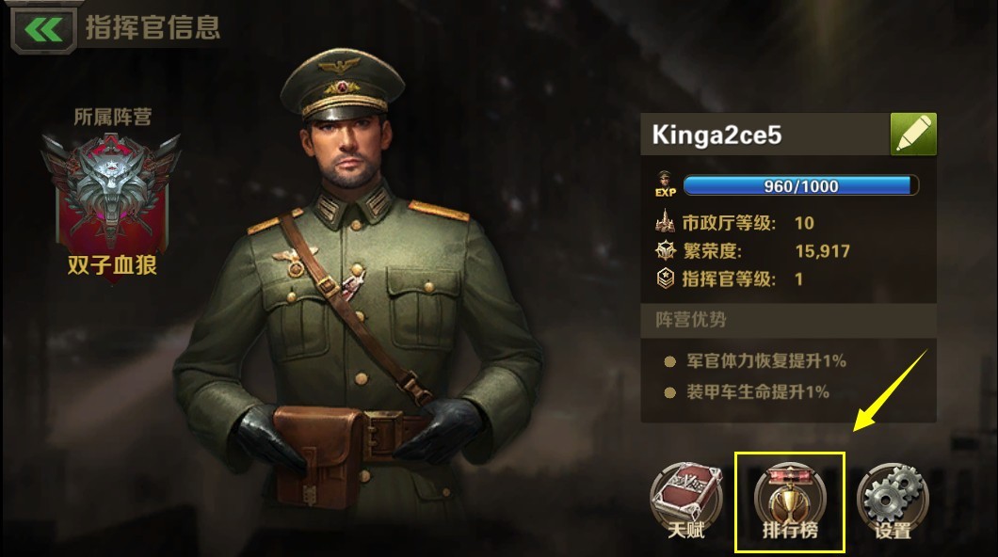Open the 排行榜 trophy ranking icon
The image size is (998, 557).
[x=790, y=501]
